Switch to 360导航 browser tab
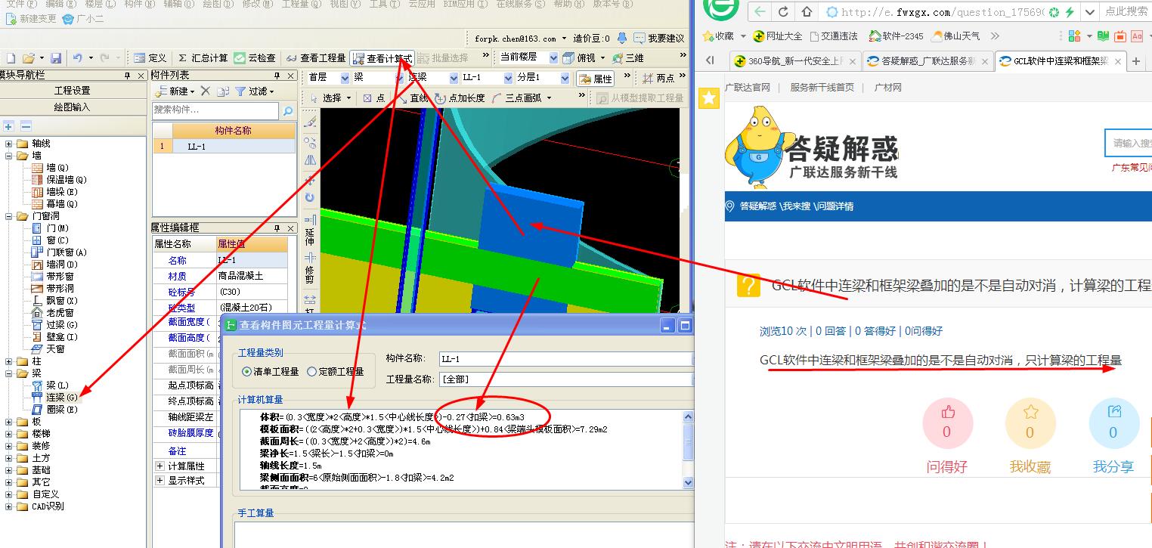 click(x=796, y=61)
